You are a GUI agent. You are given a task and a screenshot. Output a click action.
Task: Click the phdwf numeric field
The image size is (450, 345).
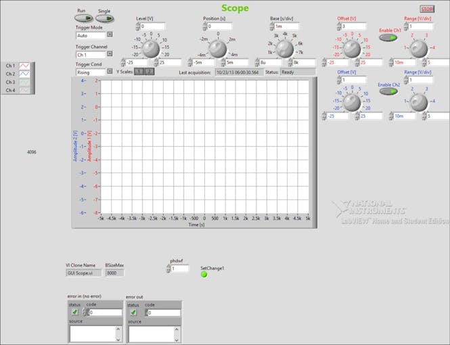[180, 269]
